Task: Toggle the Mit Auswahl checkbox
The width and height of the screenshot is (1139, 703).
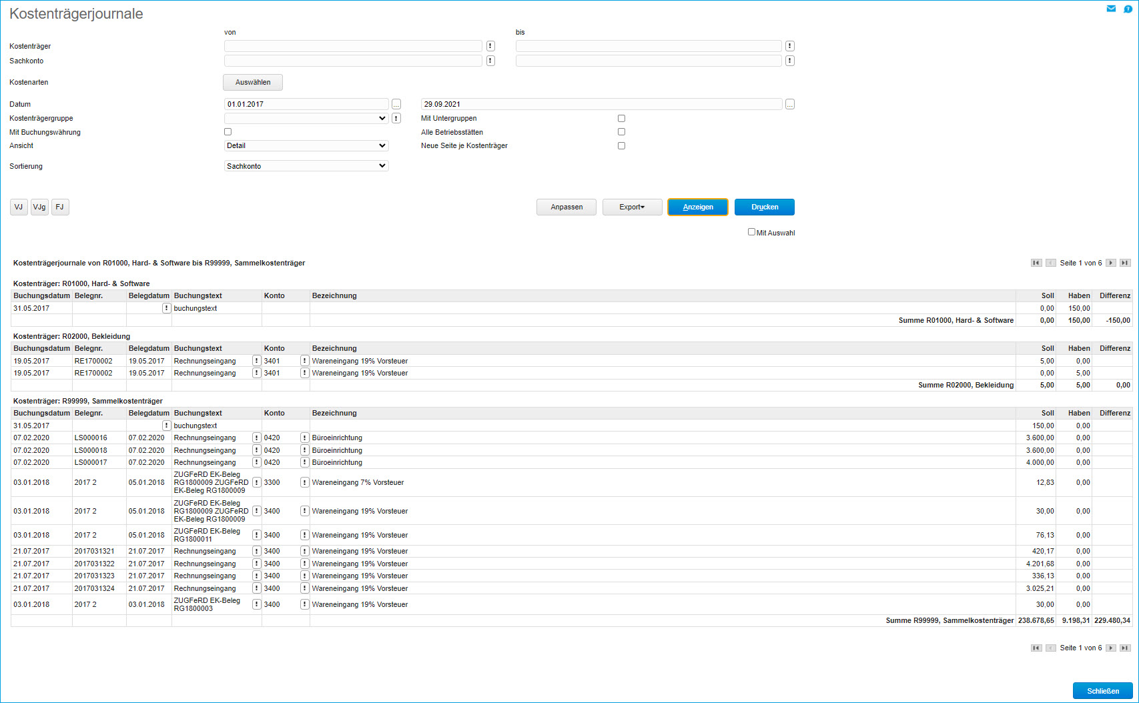Action: 751,232
